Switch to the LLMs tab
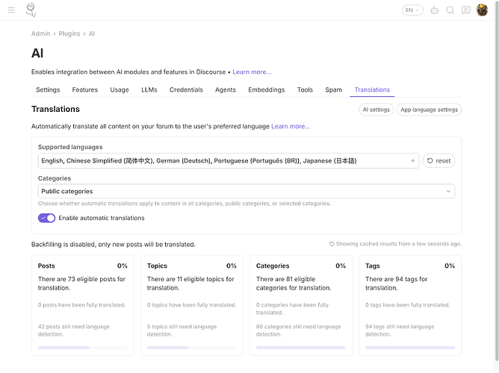 tap(149, 90)
